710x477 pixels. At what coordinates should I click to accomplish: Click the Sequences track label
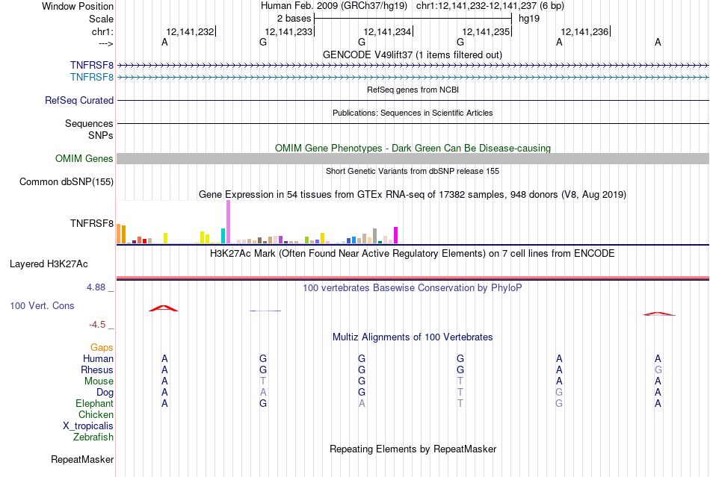tap(89, 123)
